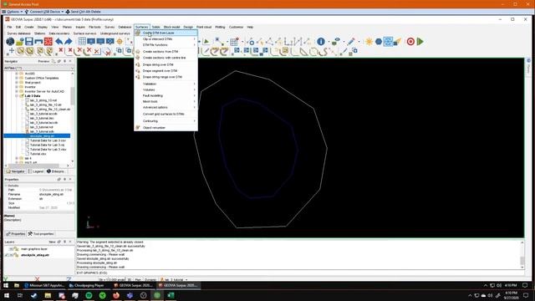Click Survey database toolbar button
The width and height of the screenshot is (535, 301).
pyautogui.click(x=18, y=33)
